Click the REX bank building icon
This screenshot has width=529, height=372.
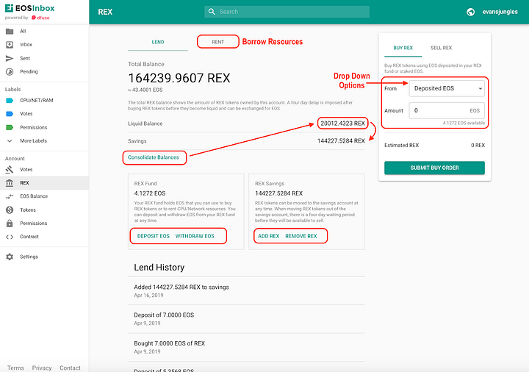pyautogui.click(x=10, y=183)
